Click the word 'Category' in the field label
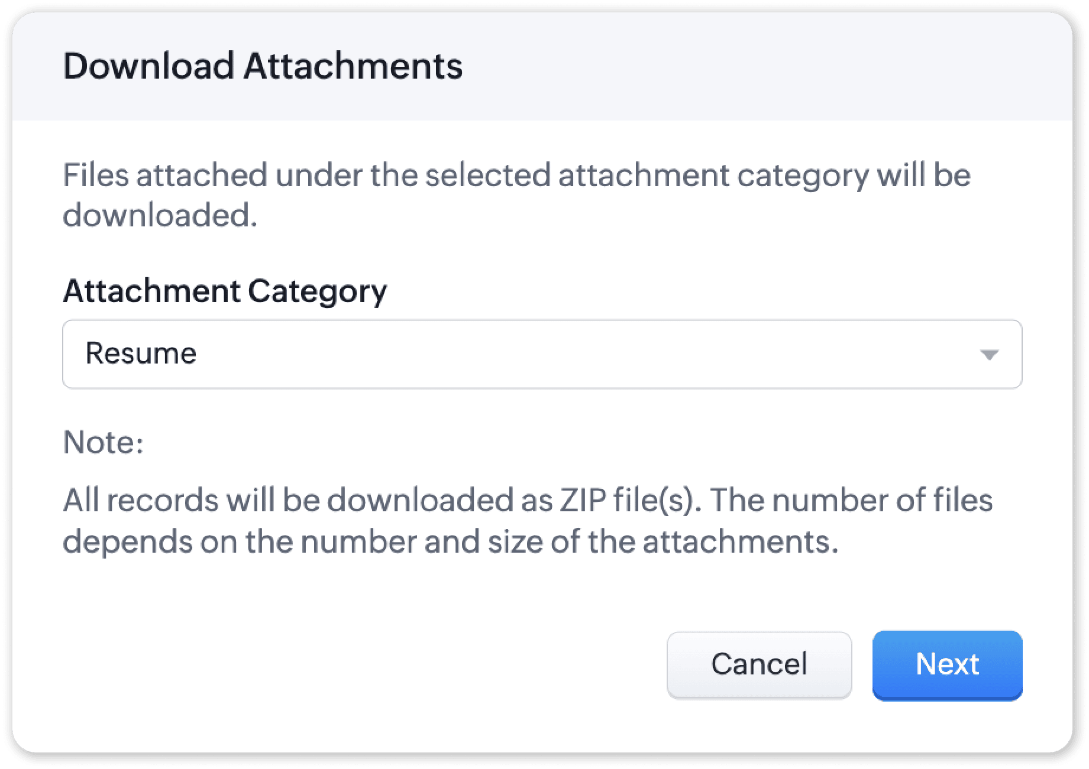Image resolution: width=1089 pixels, height=769 pixels. pos(318,291)
